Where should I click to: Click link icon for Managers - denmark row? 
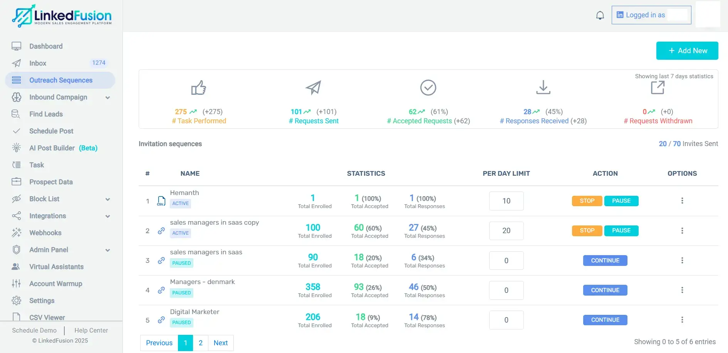(161, 290)
